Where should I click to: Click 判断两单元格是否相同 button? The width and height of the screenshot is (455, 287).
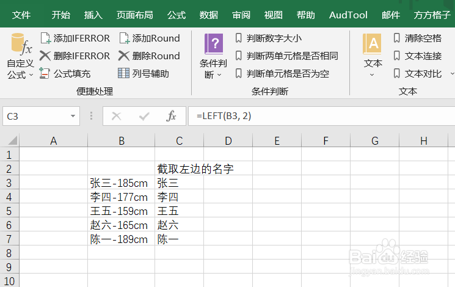[x=286, y=56]
